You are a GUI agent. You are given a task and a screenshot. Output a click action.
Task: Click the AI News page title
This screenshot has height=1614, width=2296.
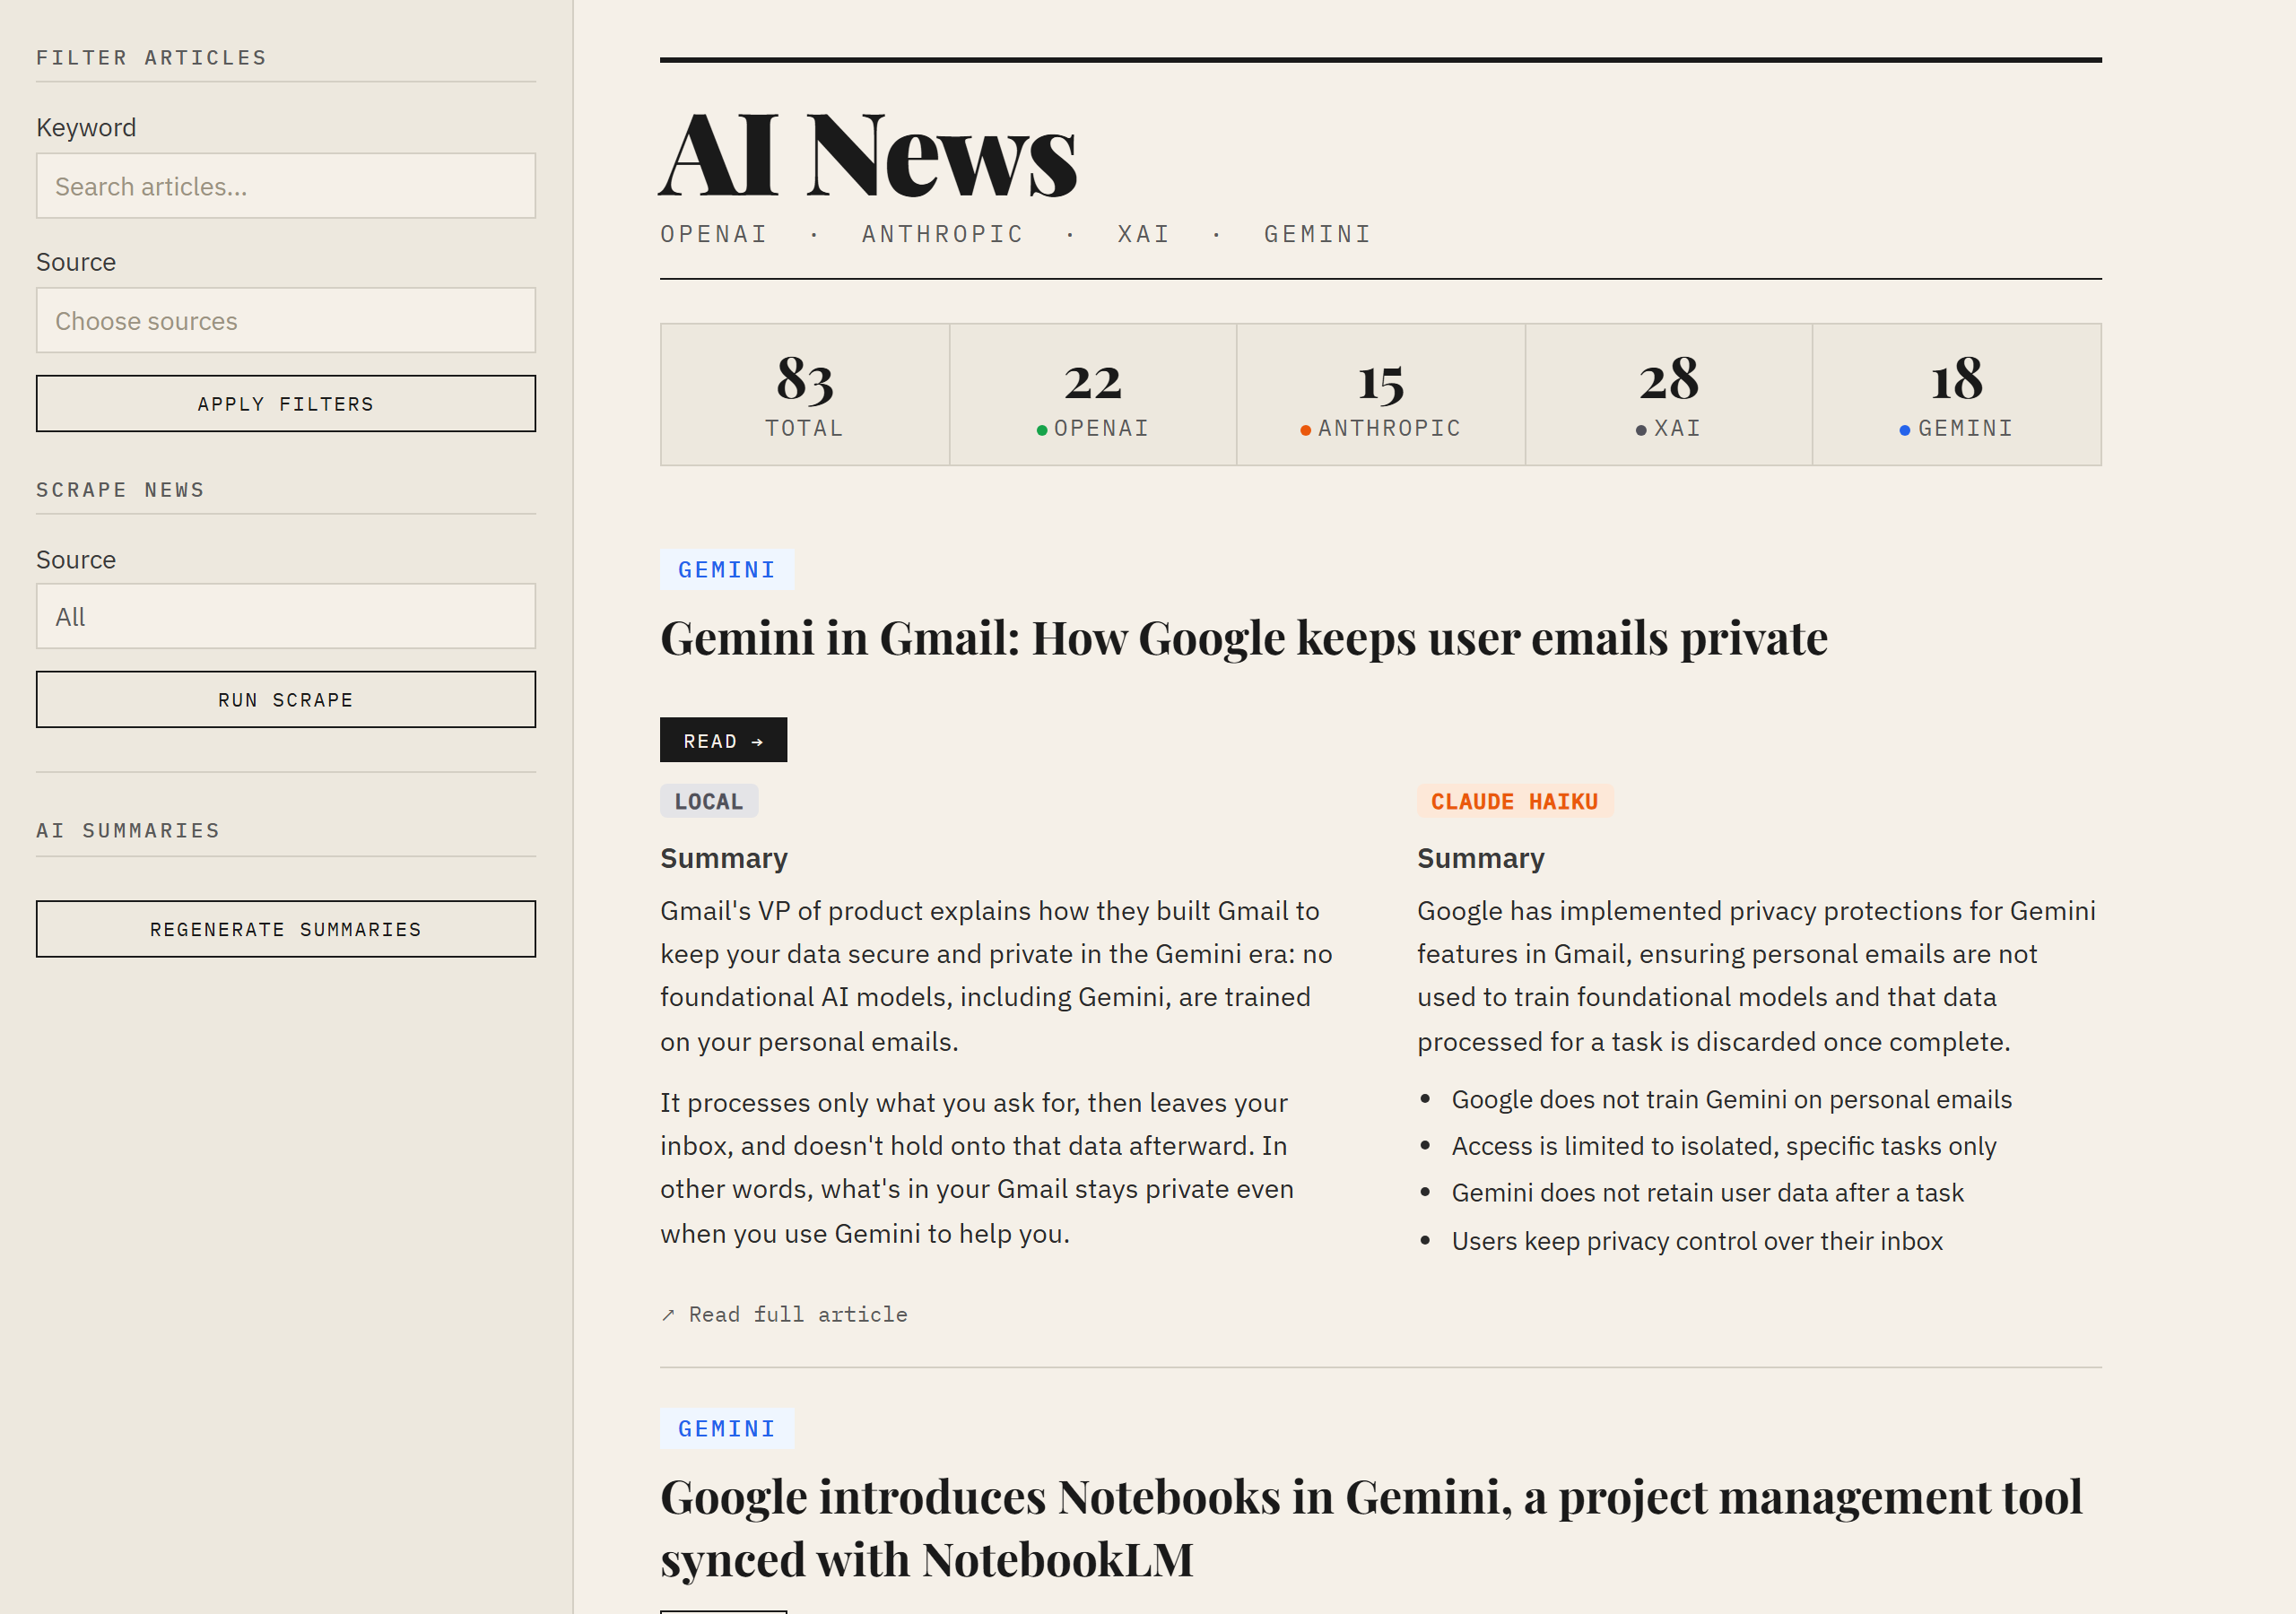point(868,155)
